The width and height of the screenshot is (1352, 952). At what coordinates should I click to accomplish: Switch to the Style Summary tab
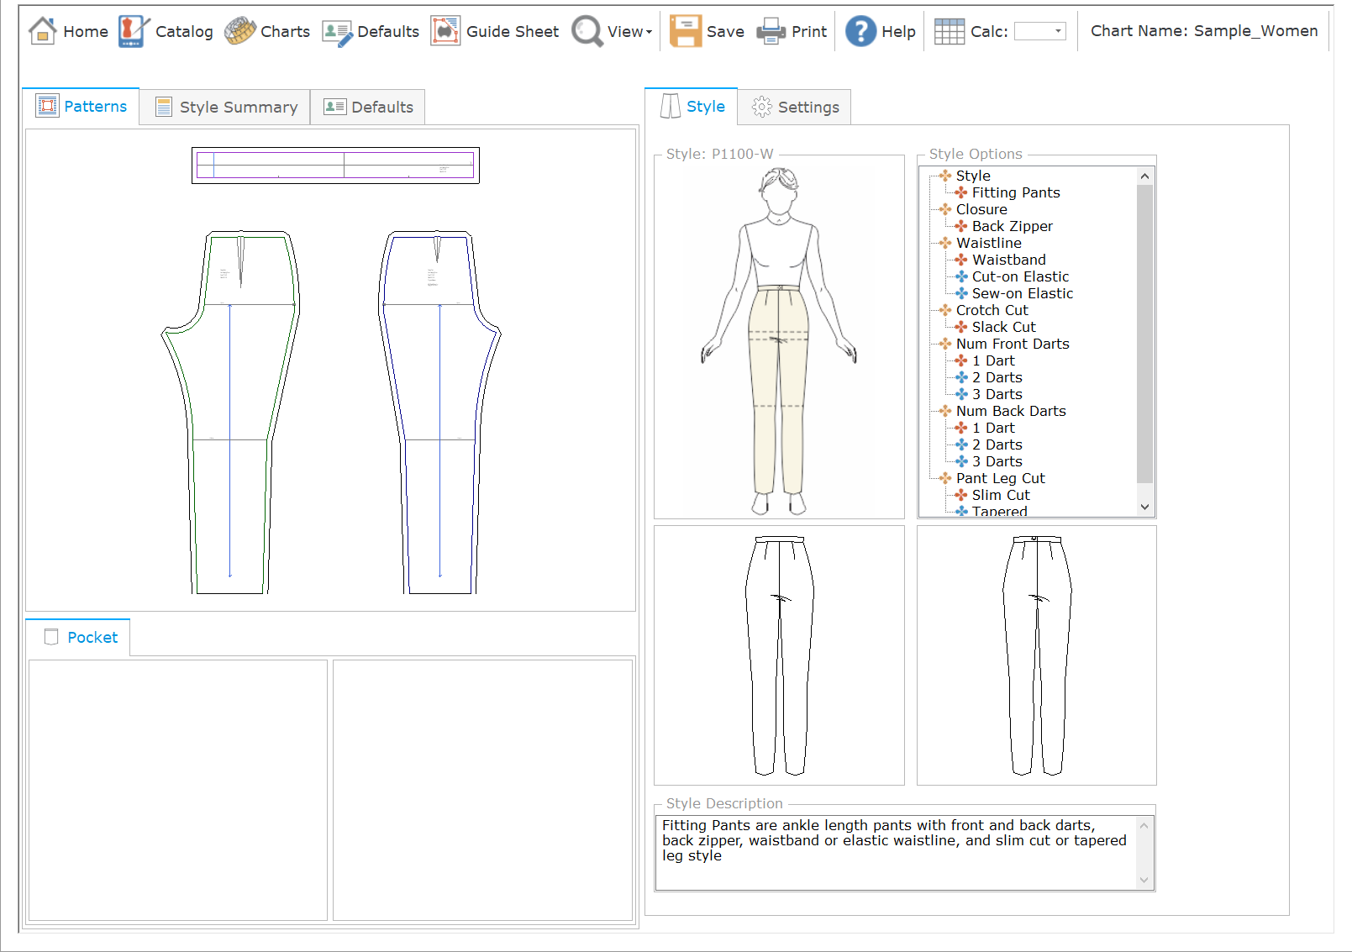click(x=225, y=107)
